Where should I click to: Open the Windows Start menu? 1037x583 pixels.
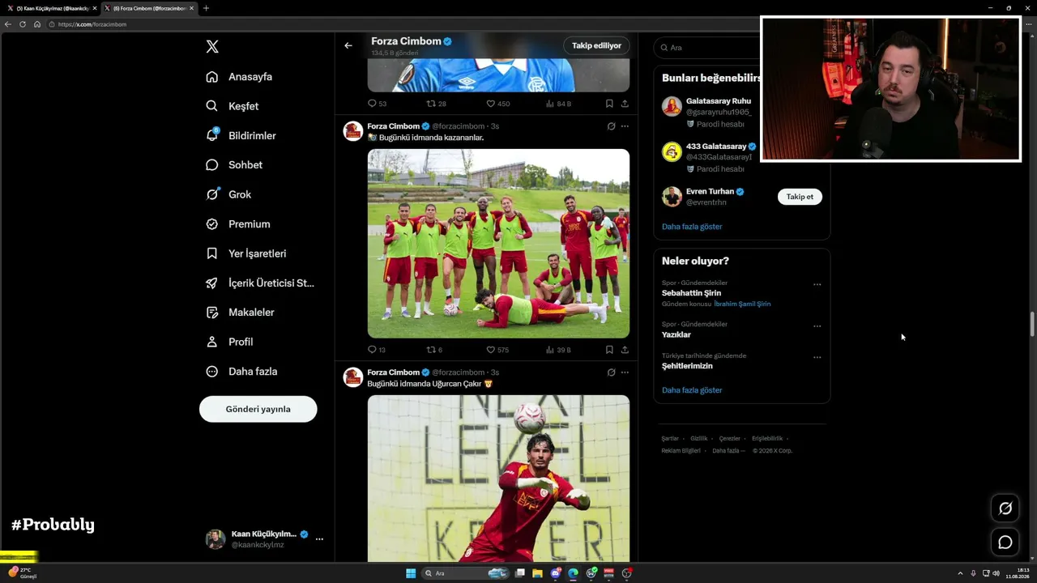(411, 573)
